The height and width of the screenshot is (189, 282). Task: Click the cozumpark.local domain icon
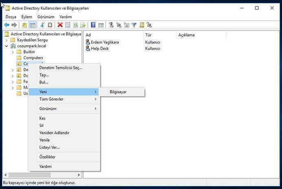(x=13, y=46)
